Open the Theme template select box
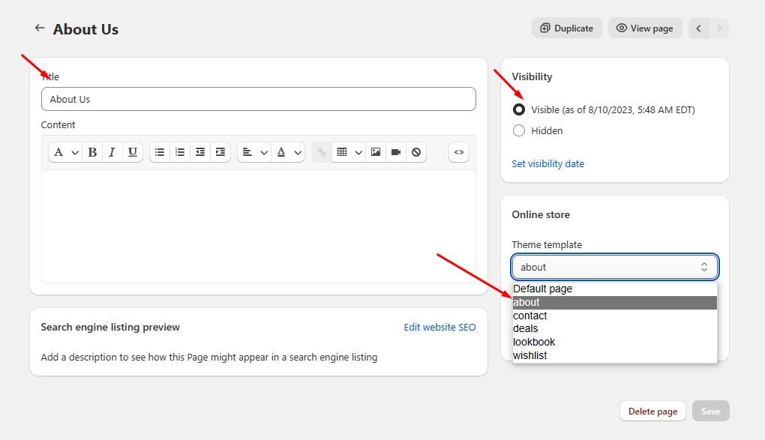The image size is (765, 440). click(x=614, y=267)
